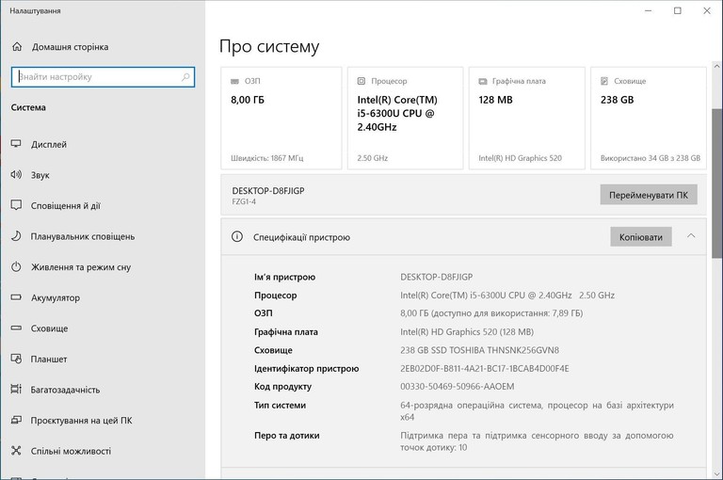
Task: Click the Живлення та режим сну power icon
Action: click(16, 267)
